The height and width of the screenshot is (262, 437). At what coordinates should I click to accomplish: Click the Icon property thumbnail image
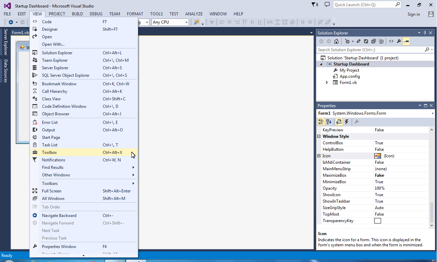point(378,156)
